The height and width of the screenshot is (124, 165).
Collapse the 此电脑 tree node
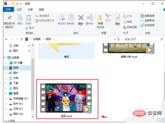(5, 58)
